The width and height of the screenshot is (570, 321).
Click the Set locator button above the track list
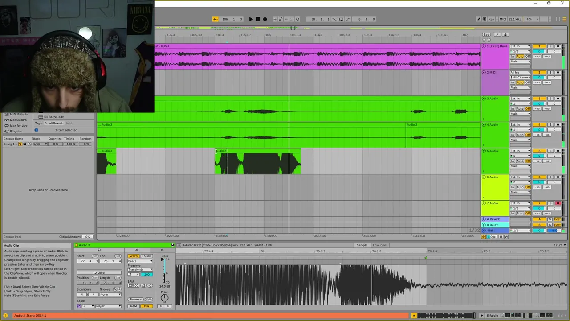(x=486, y=35)
